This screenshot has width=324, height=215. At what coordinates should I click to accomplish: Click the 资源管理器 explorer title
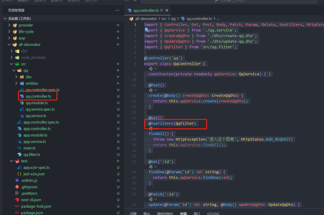point(16,10)
